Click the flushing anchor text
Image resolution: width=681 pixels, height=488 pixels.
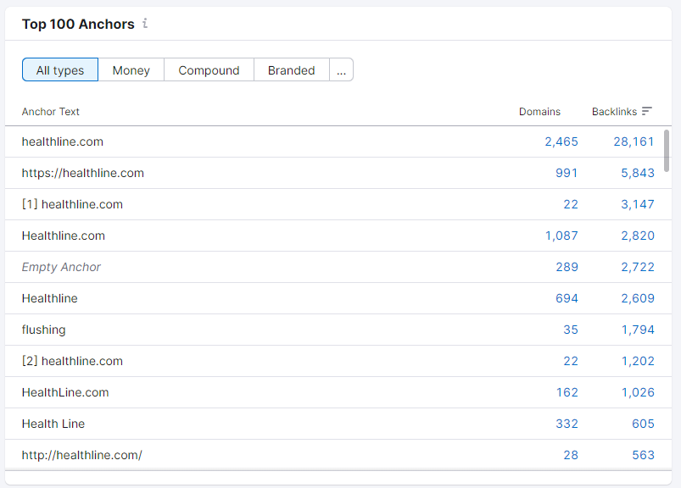coord(43,330)
